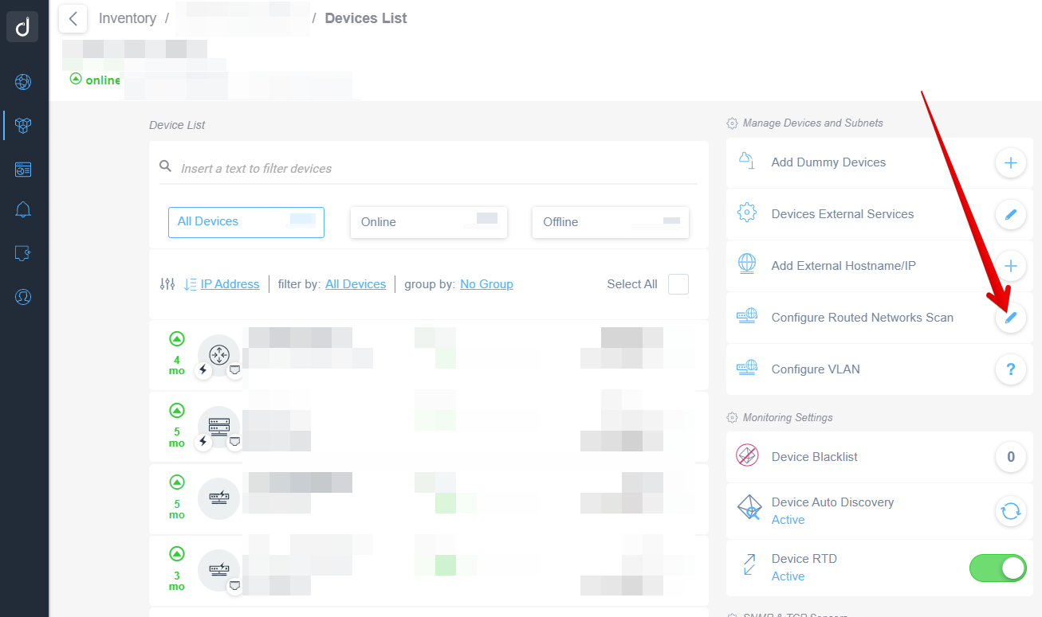
Task: Toggle the Device RTD switch off
Action: click(x=997, y=568)
